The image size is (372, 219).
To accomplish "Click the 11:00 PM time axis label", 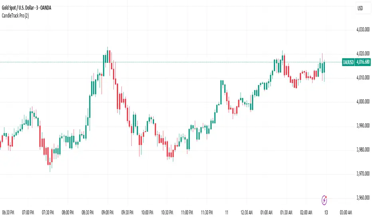I will point(187,212).
